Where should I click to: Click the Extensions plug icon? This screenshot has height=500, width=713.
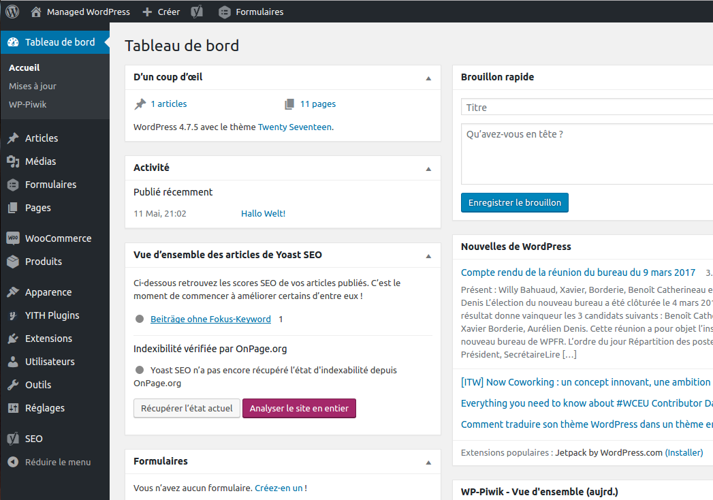point(13,339)
